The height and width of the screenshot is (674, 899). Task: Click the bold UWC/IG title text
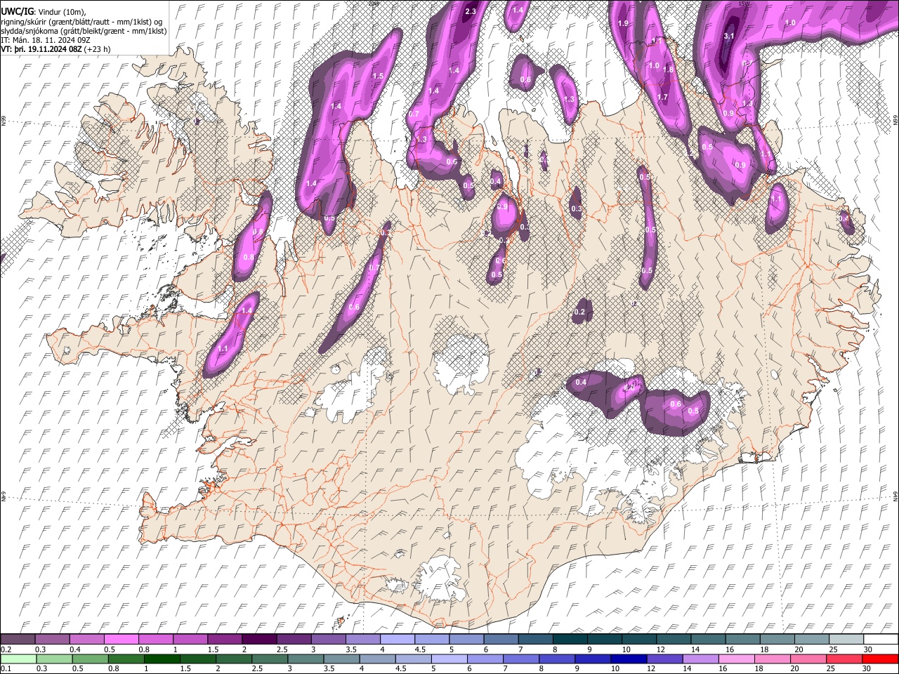pyautogui.click(x=17, y=11)
